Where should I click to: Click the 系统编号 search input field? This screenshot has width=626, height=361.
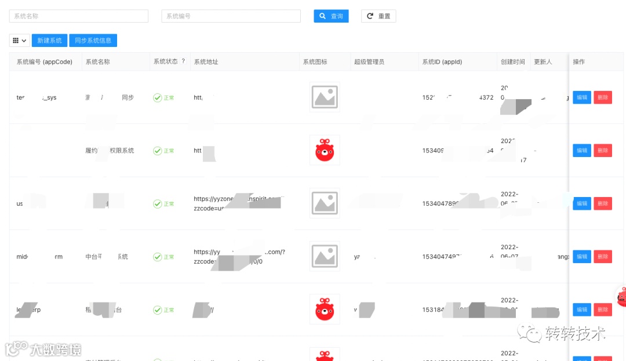[231, 16]
